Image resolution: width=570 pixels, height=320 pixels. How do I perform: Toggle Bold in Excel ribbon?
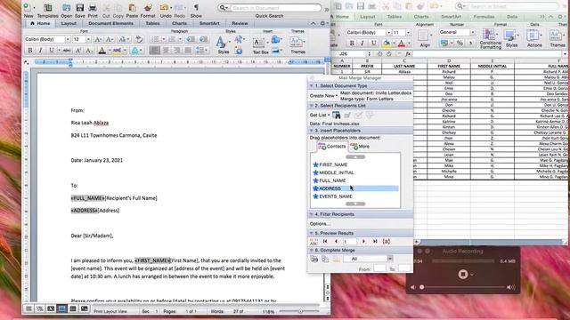pyautogui.click(x=352, y=44)
